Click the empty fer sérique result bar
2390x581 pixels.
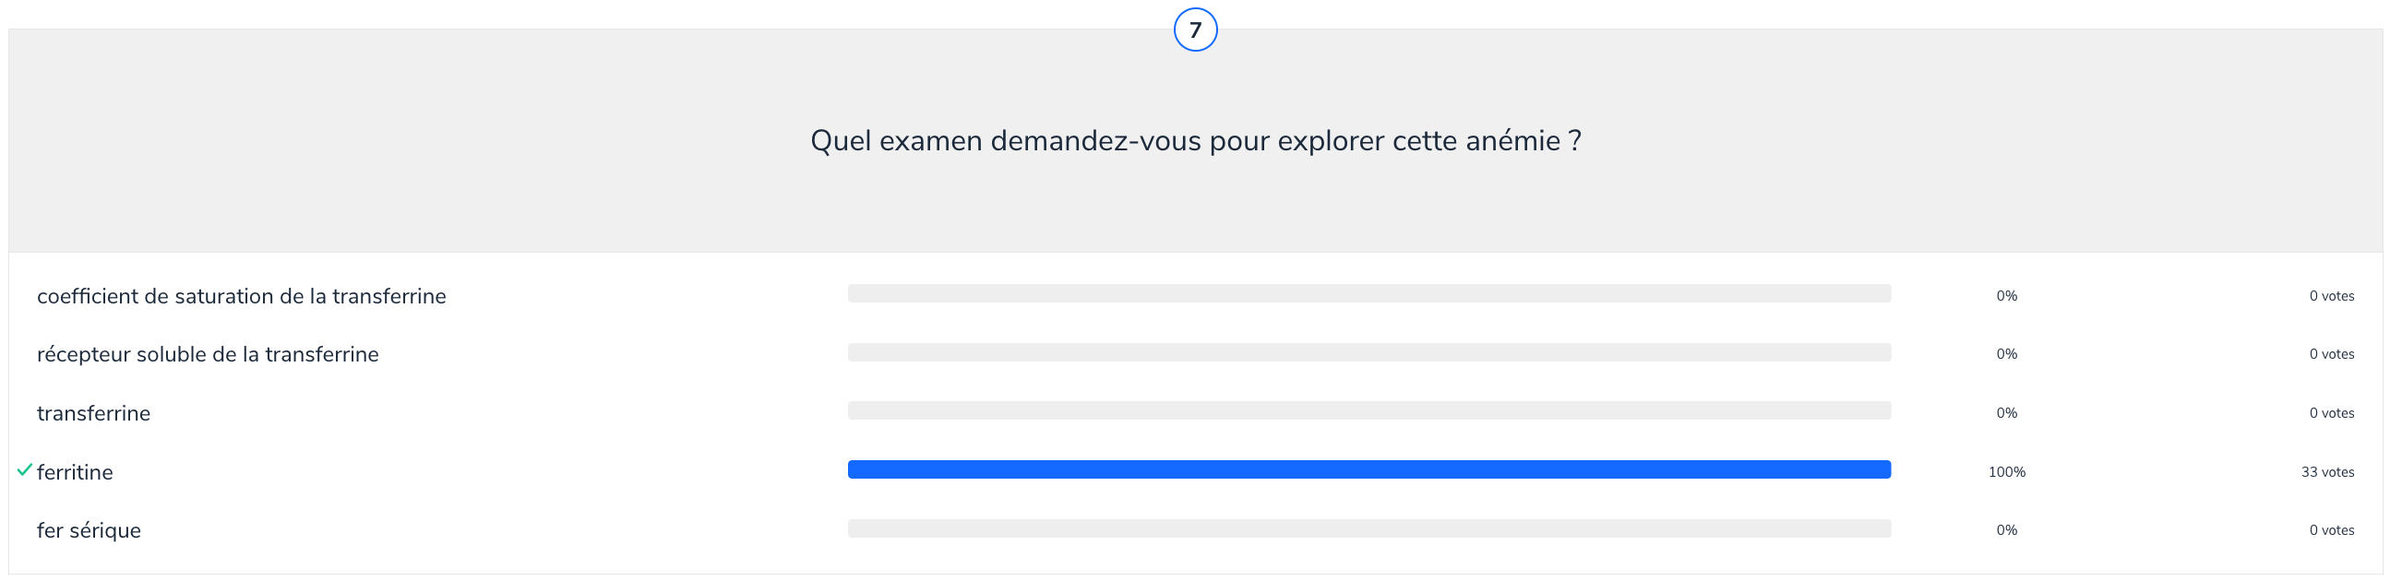1368,529
